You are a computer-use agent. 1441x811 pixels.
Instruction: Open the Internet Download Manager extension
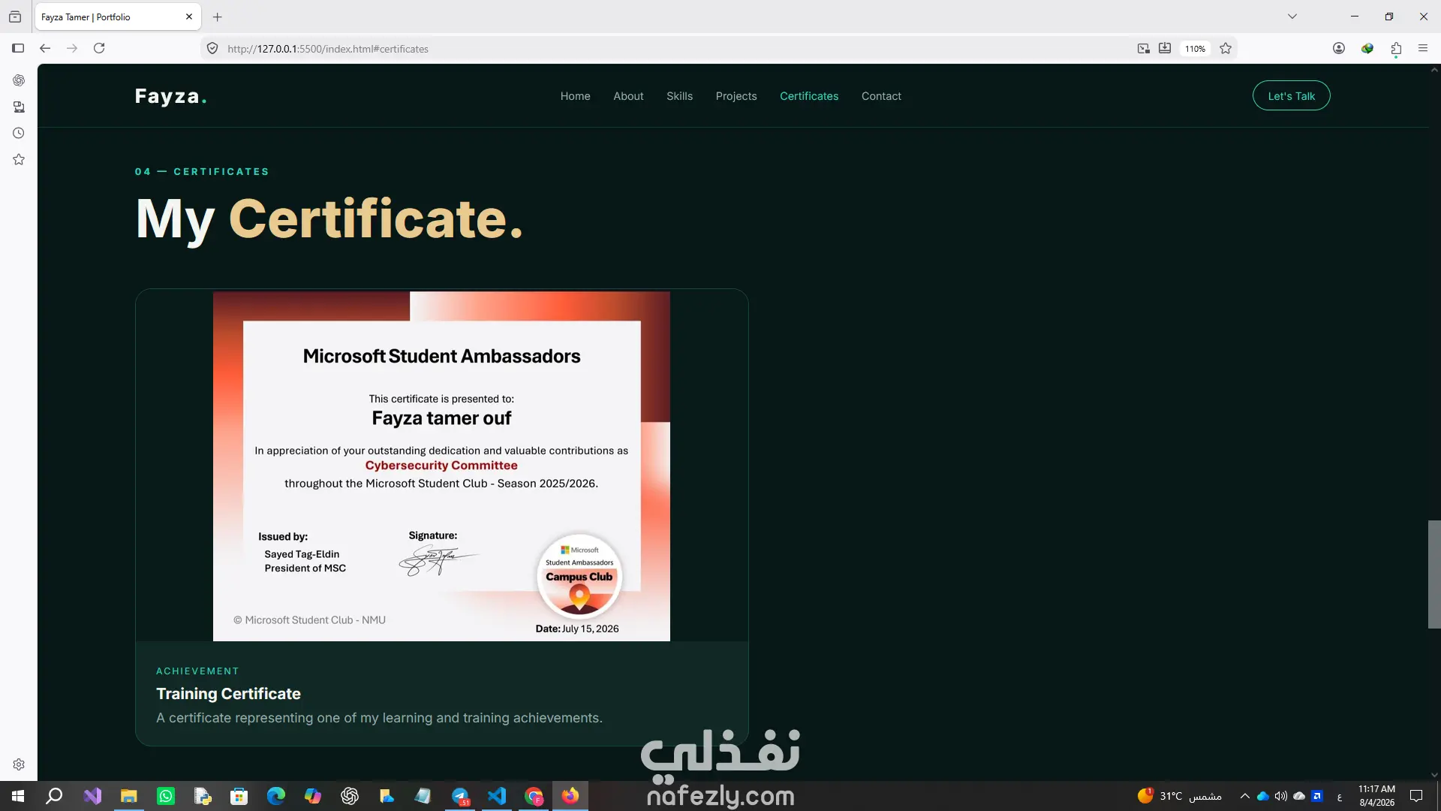pyautogui.click(x=1367, y=48)
